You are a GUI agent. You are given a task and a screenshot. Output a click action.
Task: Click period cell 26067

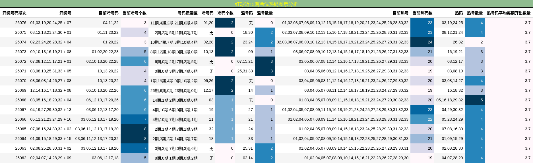pyautogui.click(x=21, y=110)
